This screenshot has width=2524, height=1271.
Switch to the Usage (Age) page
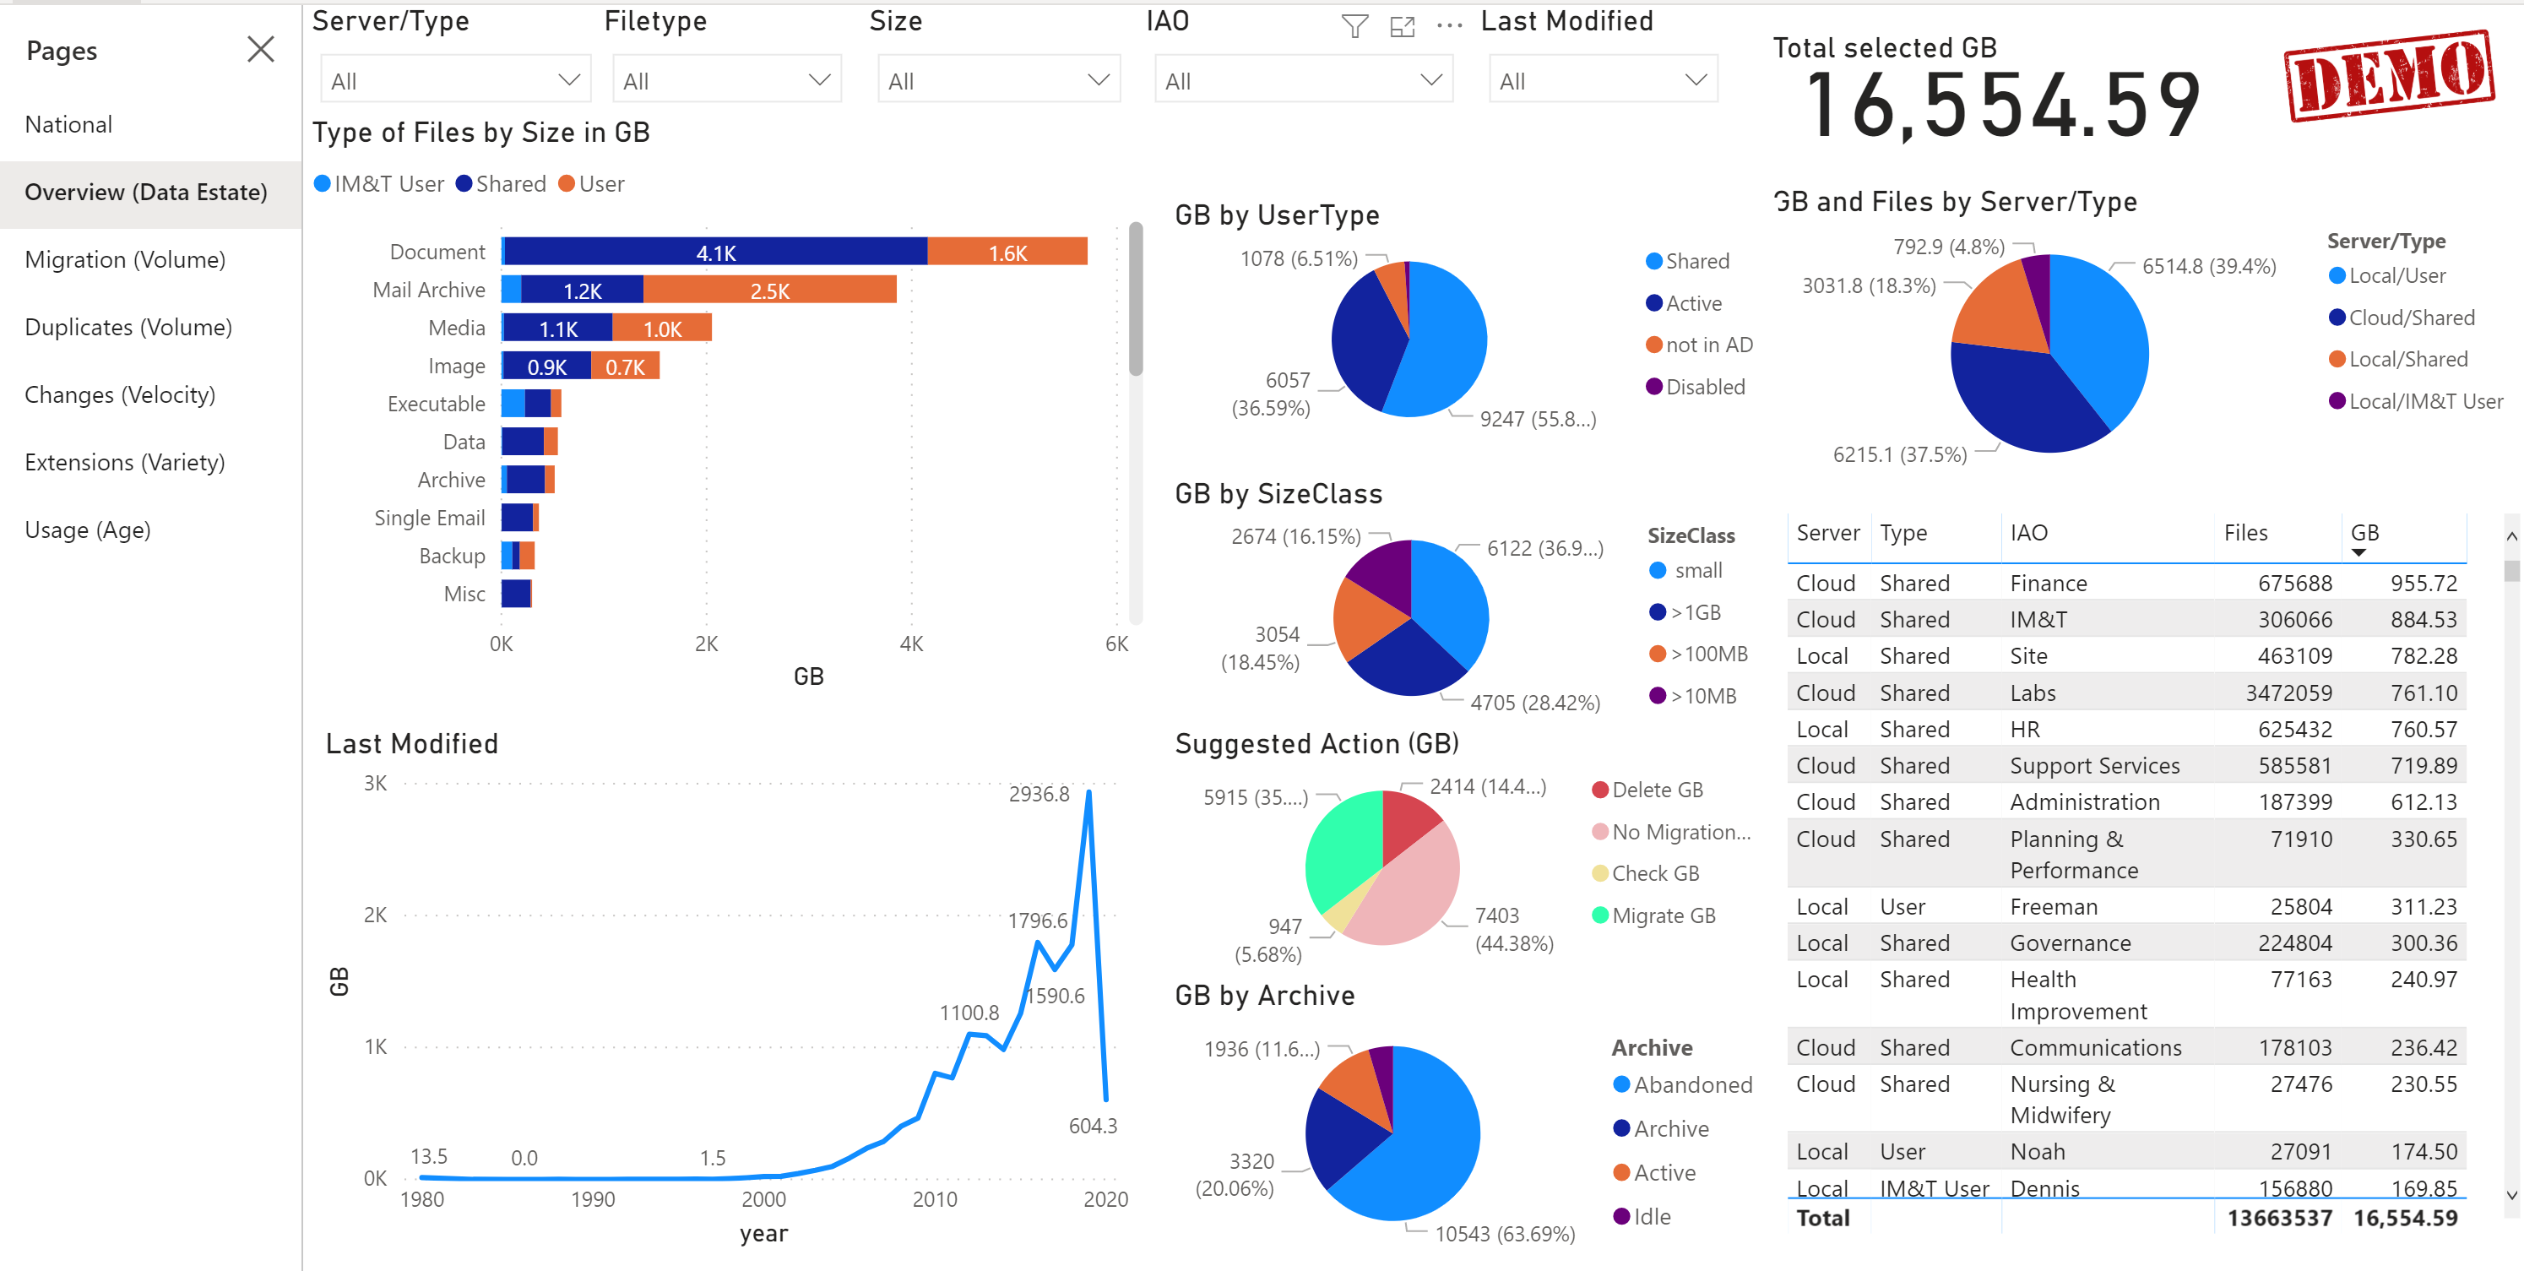(87, 530)
